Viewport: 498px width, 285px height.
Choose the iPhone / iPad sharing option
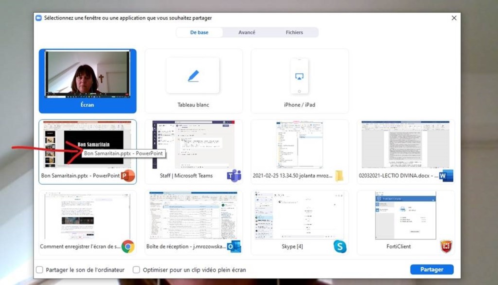click(x=299, y=81)
